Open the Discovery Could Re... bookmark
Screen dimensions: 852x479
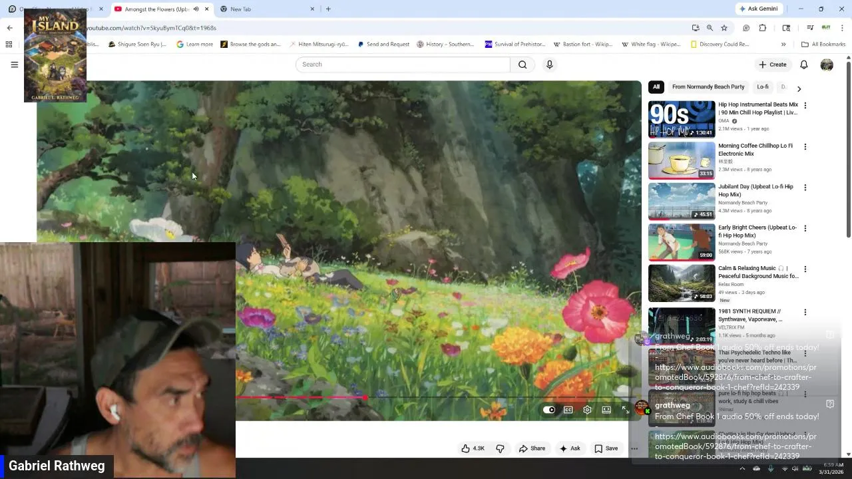(720, 45)
